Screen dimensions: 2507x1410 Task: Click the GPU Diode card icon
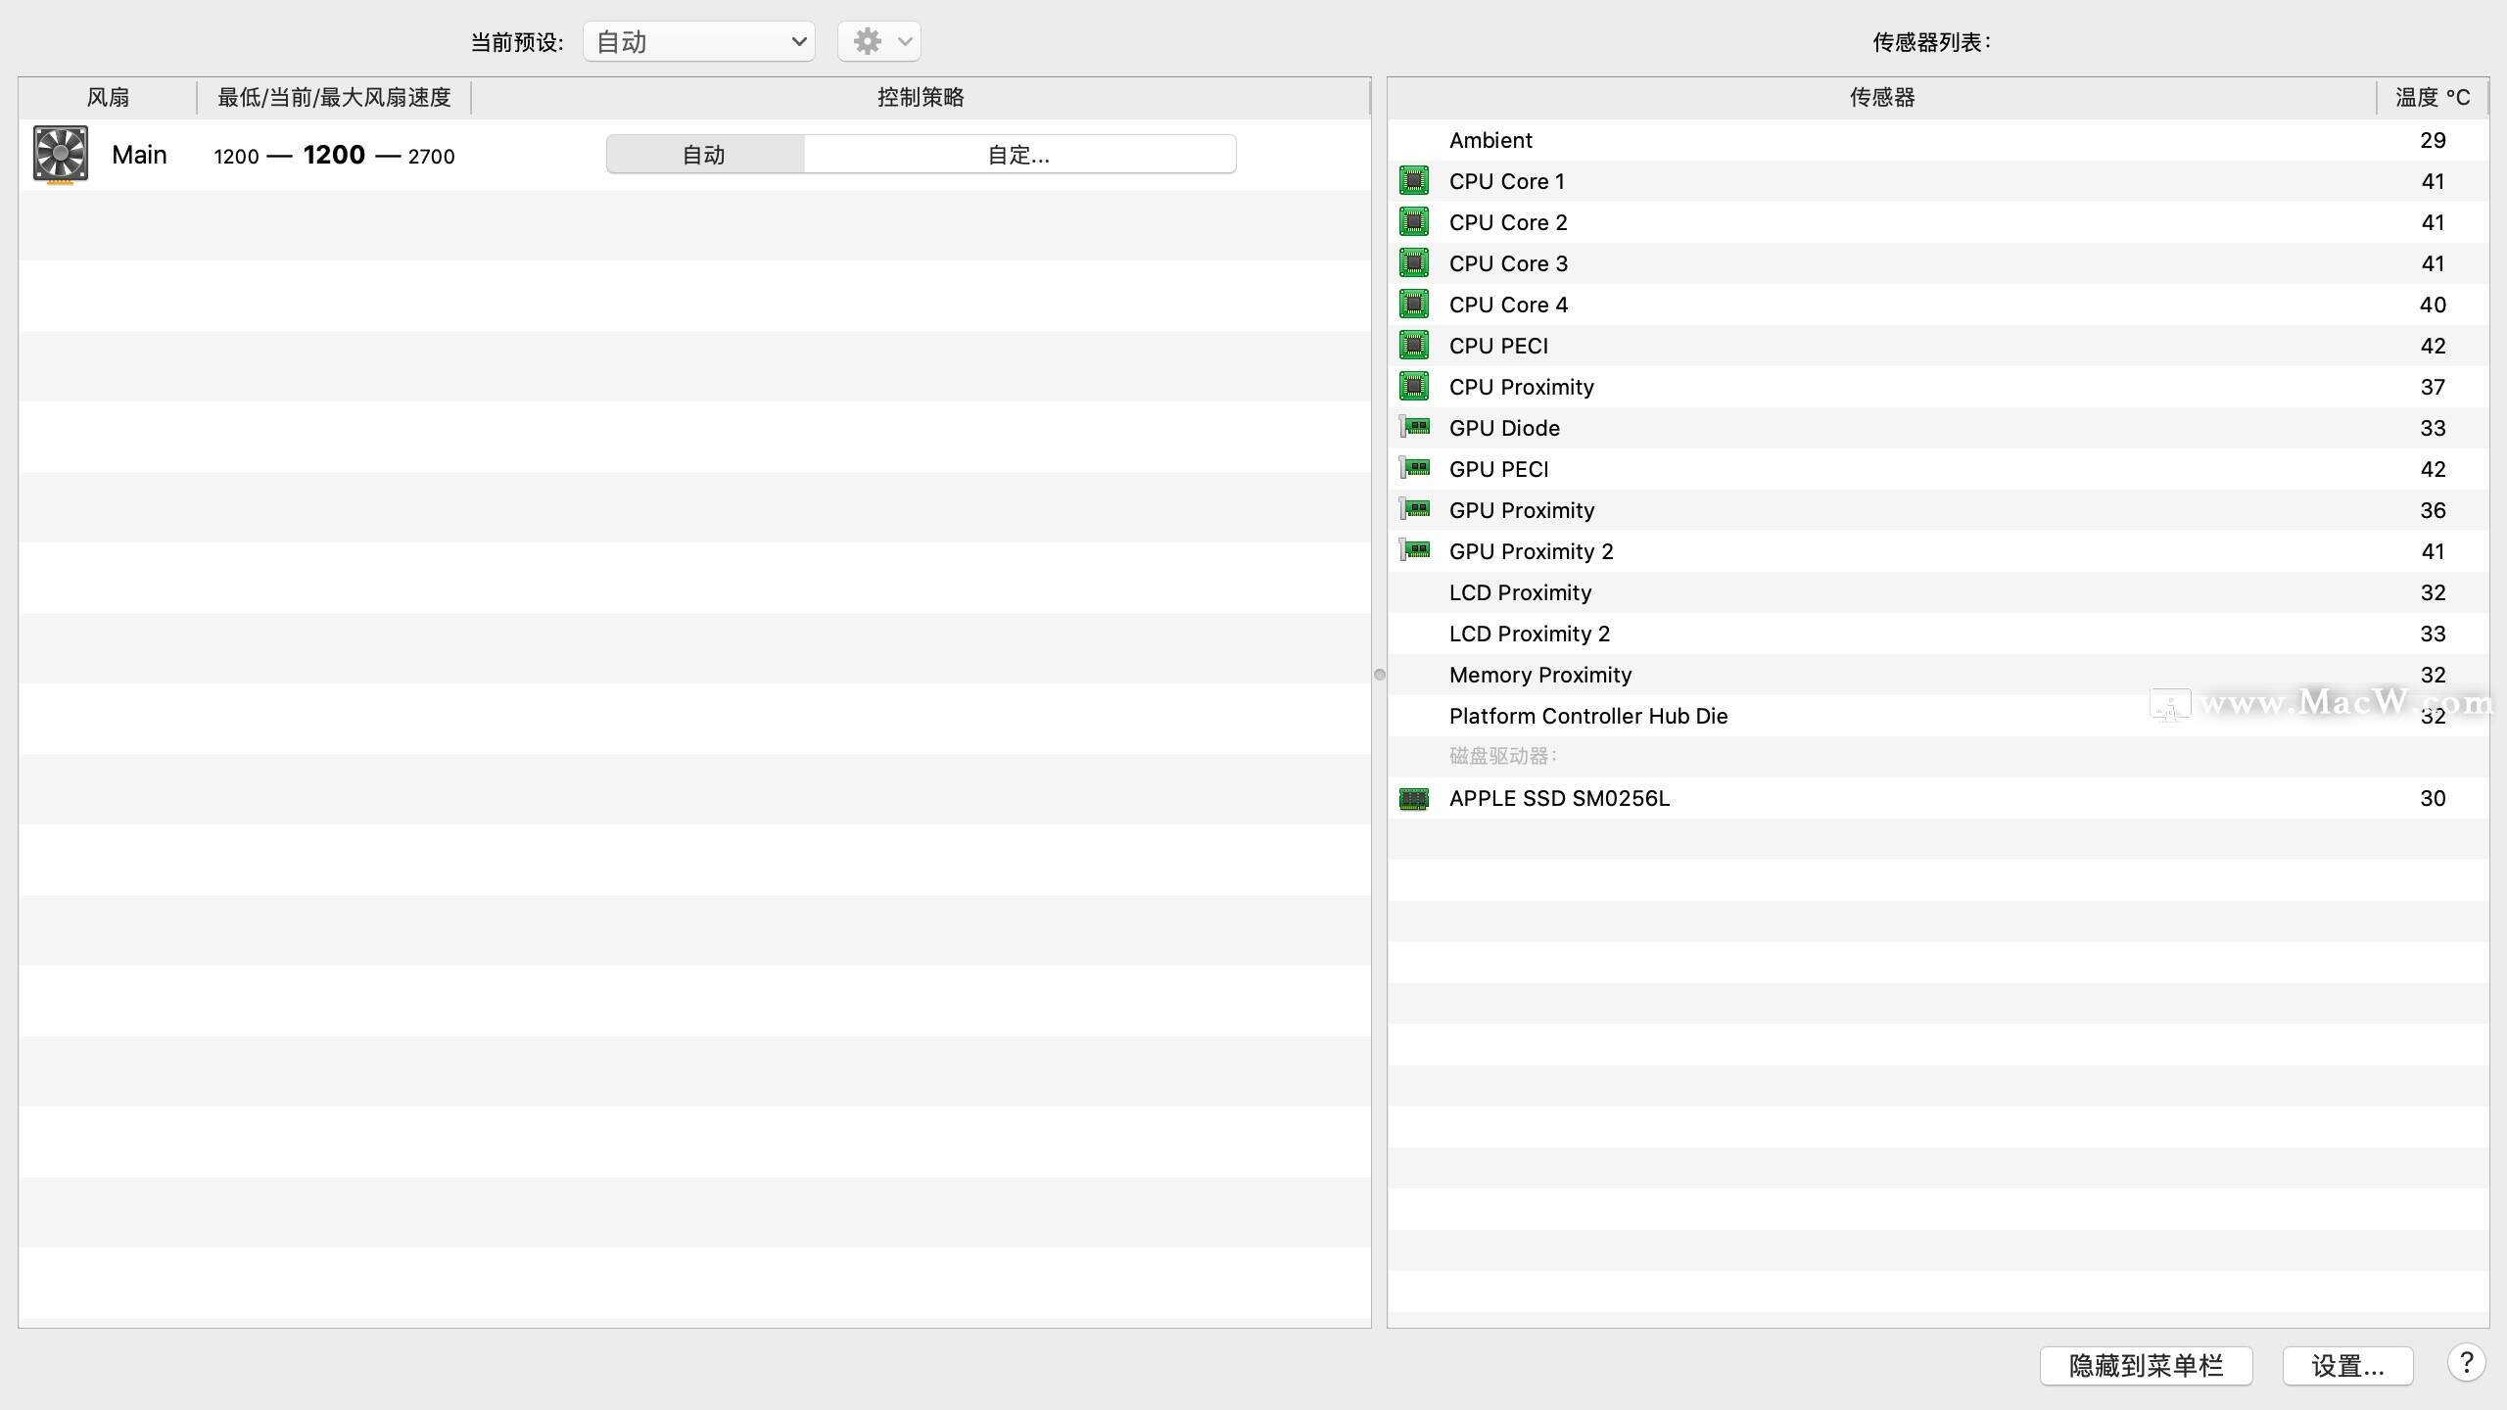click(1414, 428)
